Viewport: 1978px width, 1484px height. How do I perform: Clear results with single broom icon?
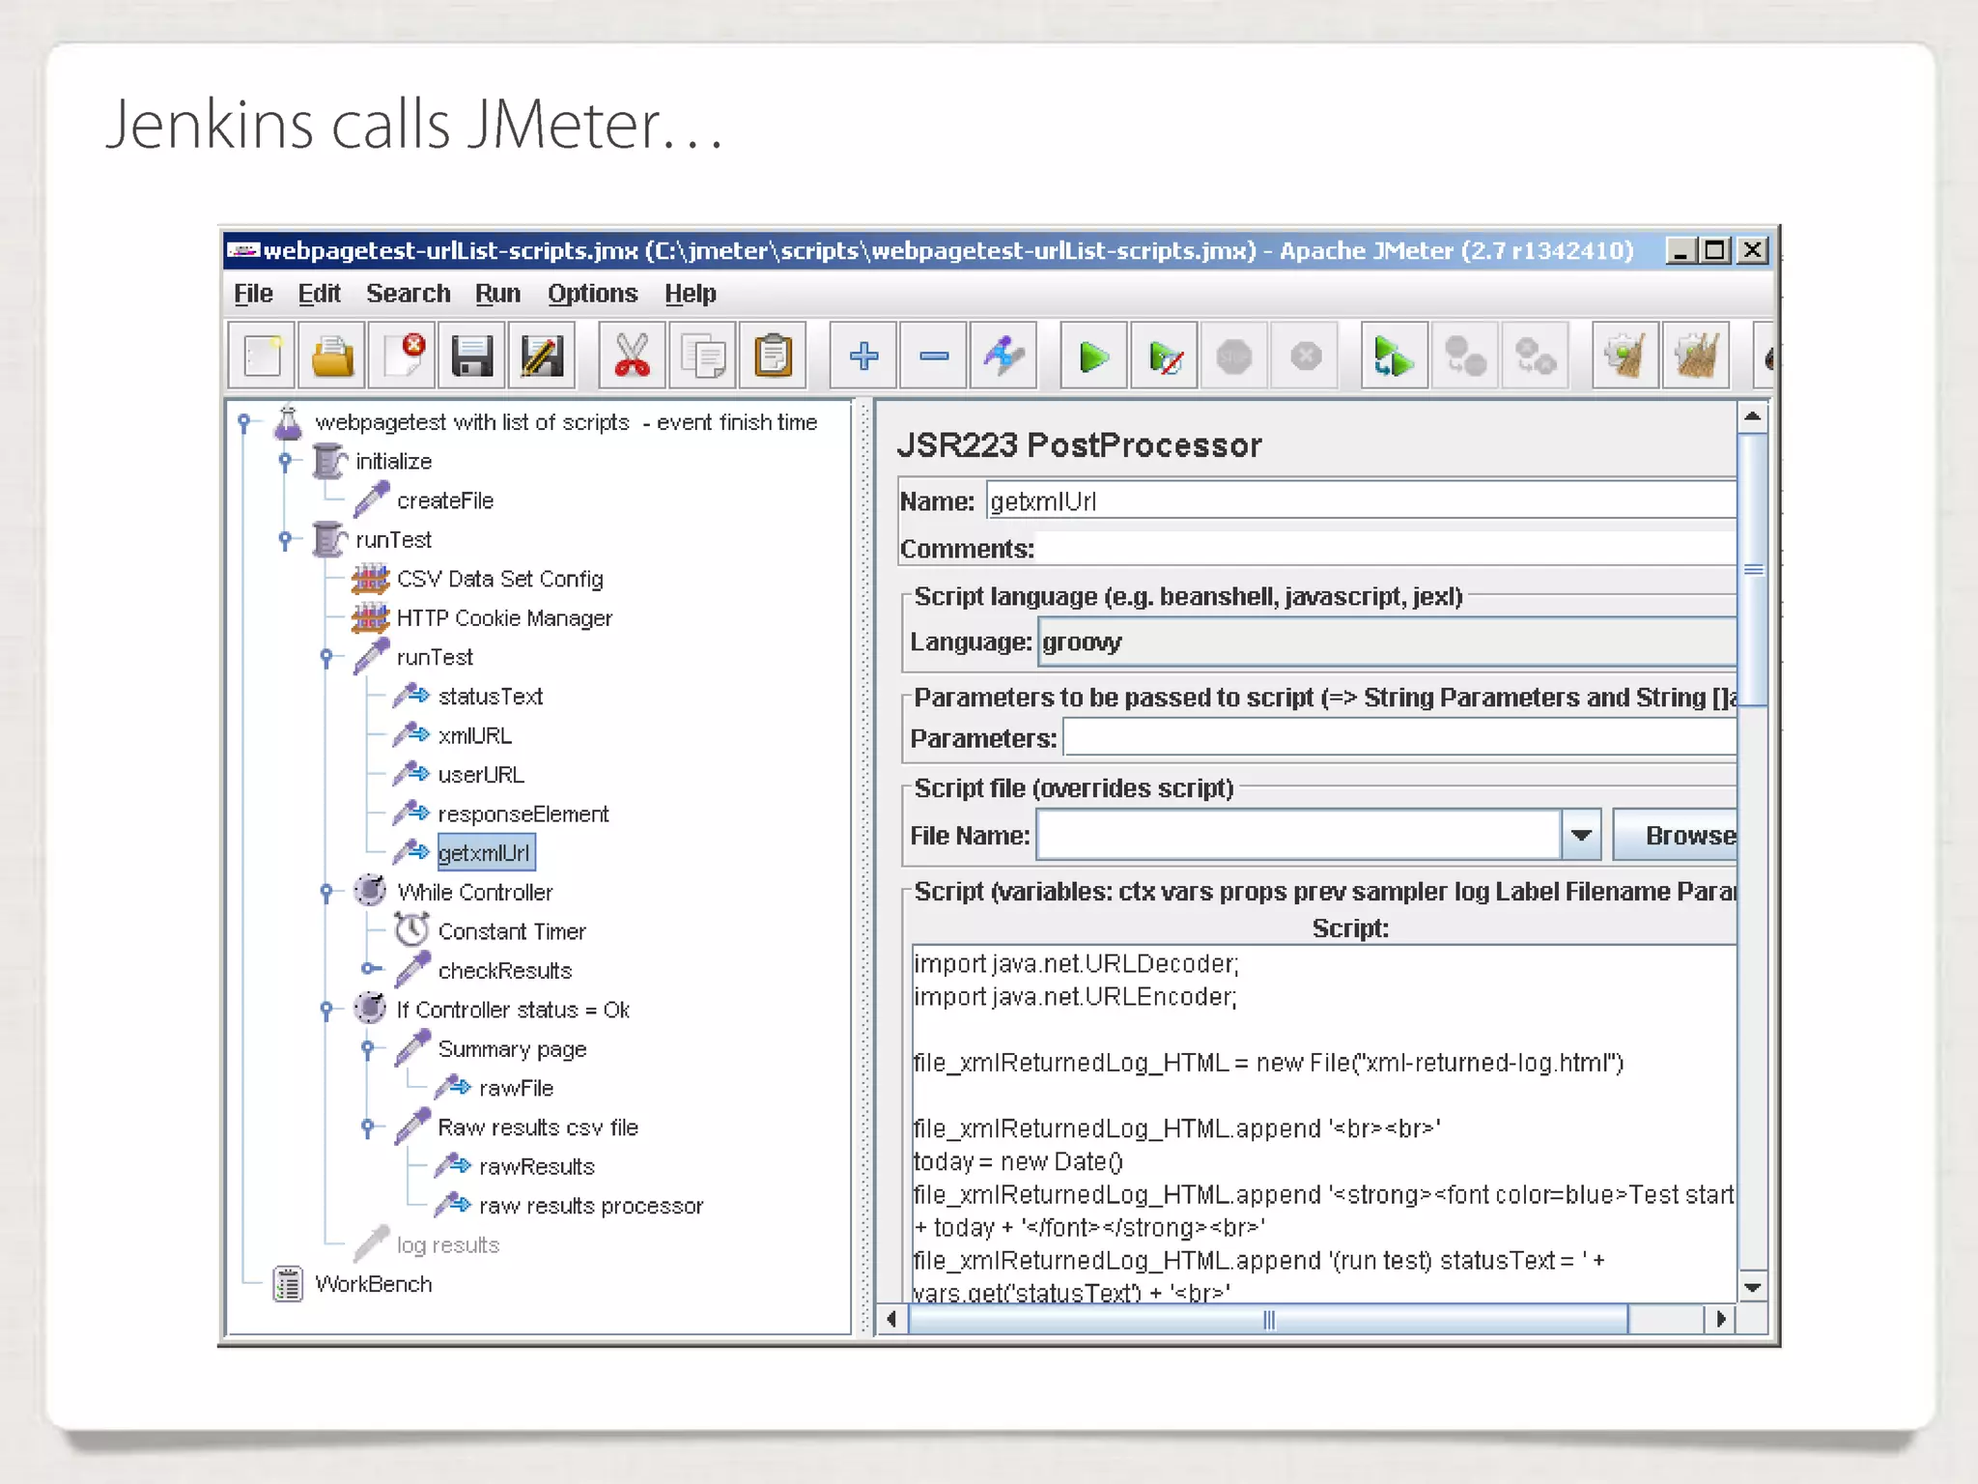tap(1625, 356)
